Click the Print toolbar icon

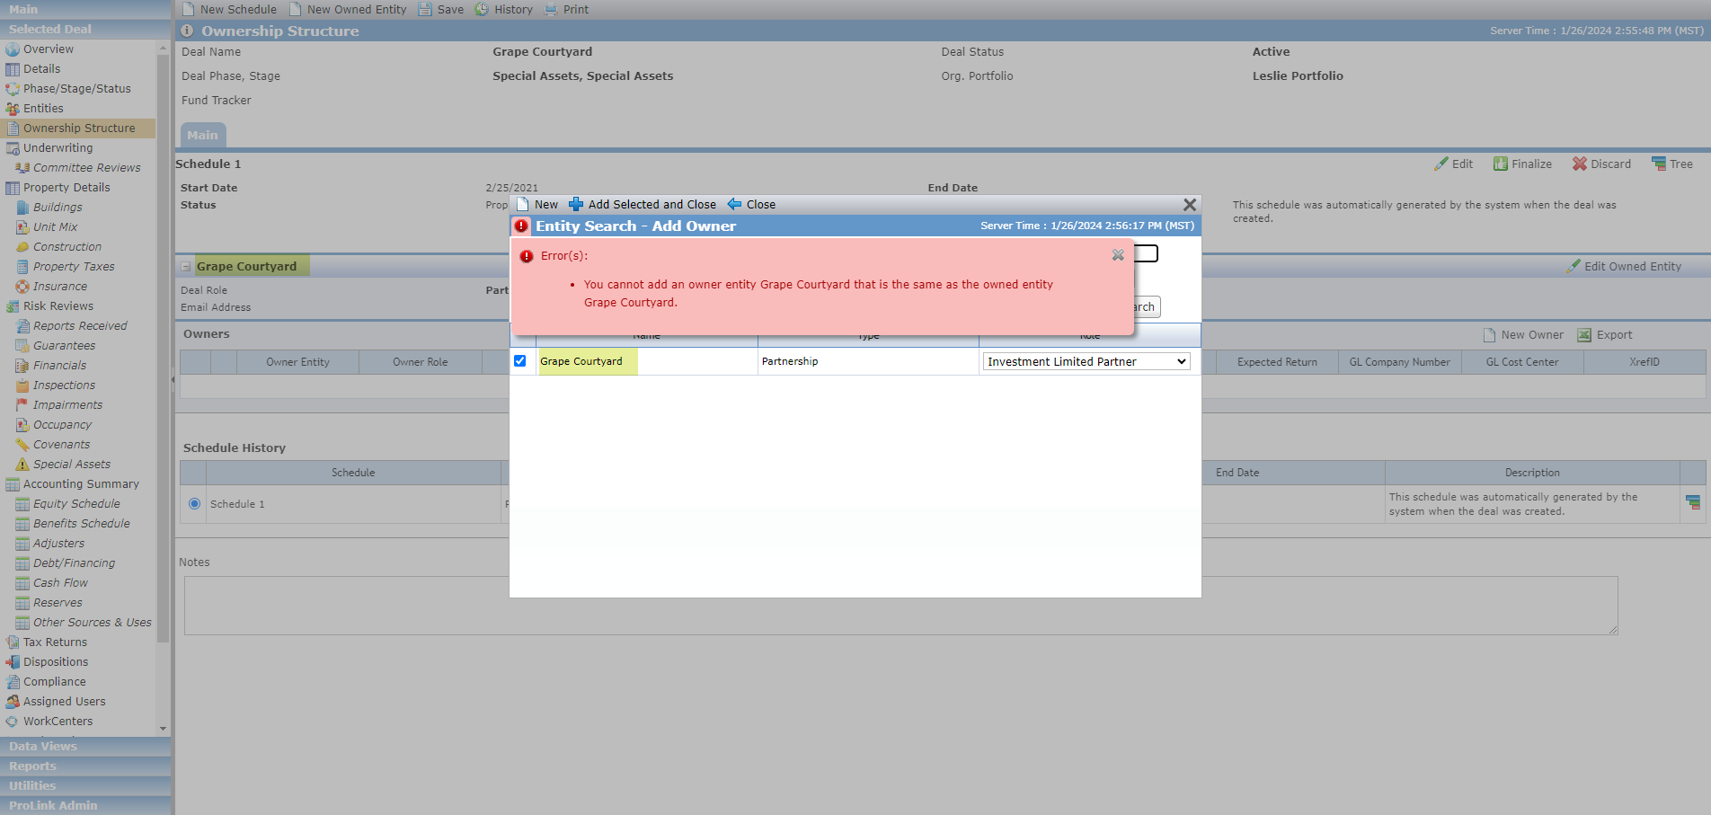[x=551, y=10]
